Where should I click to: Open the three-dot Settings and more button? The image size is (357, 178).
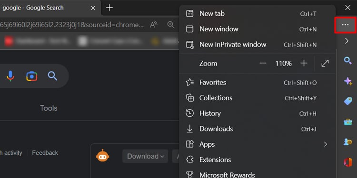click(x=345, y=25)
